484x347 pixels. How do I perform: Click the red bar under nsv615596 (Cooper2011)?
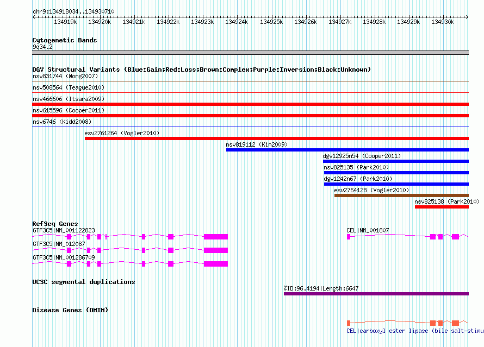pos(250,116)
